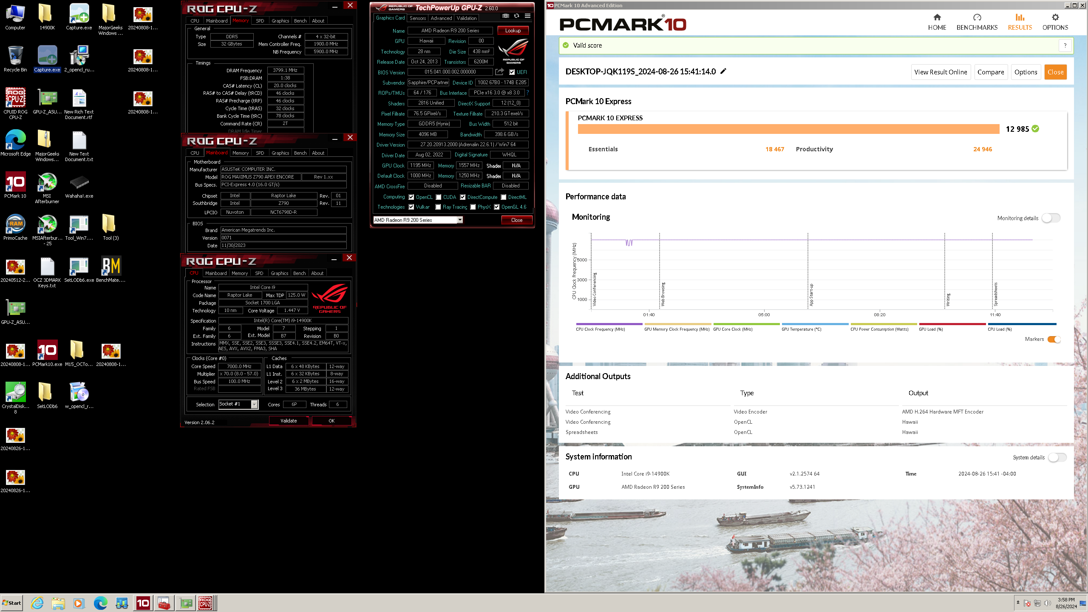Open the Bench tab in the middle CPU-Z window

click(x=300, y=153)
